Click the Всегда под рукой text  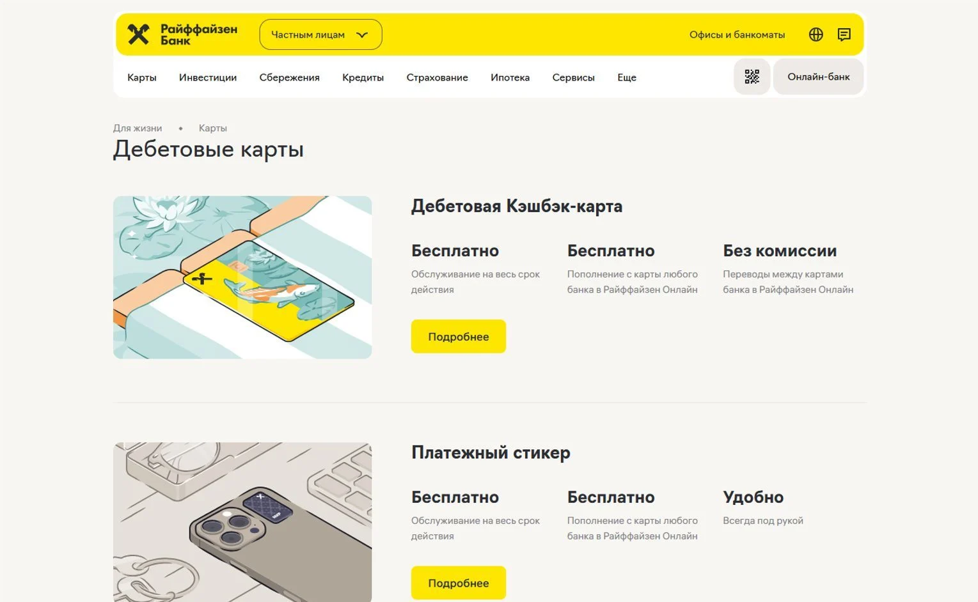pos(763,521)
